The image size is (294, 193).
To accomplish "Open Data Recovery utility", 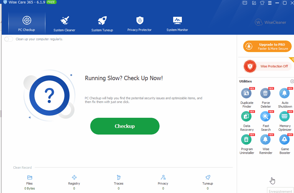I will point(247,121).
